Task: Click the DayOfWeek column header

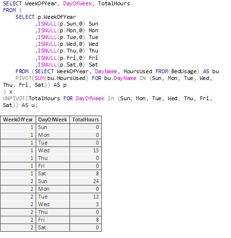Action: click(53, 119)
